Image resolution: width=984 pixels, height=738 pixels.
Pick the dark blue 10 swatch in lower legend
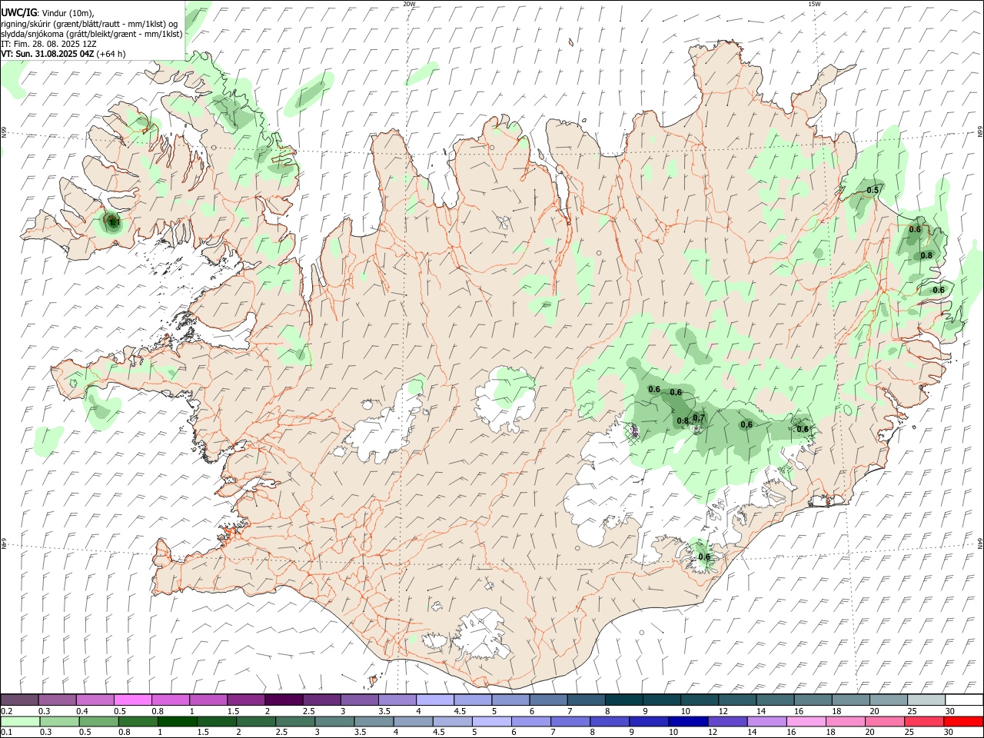687,722
